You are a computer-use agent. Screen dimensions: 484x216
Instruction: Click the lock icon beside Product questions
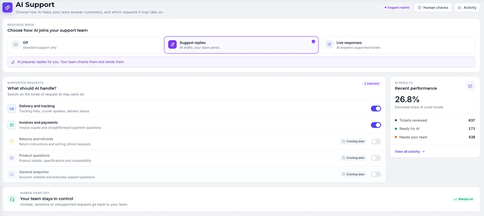point(344,158)
